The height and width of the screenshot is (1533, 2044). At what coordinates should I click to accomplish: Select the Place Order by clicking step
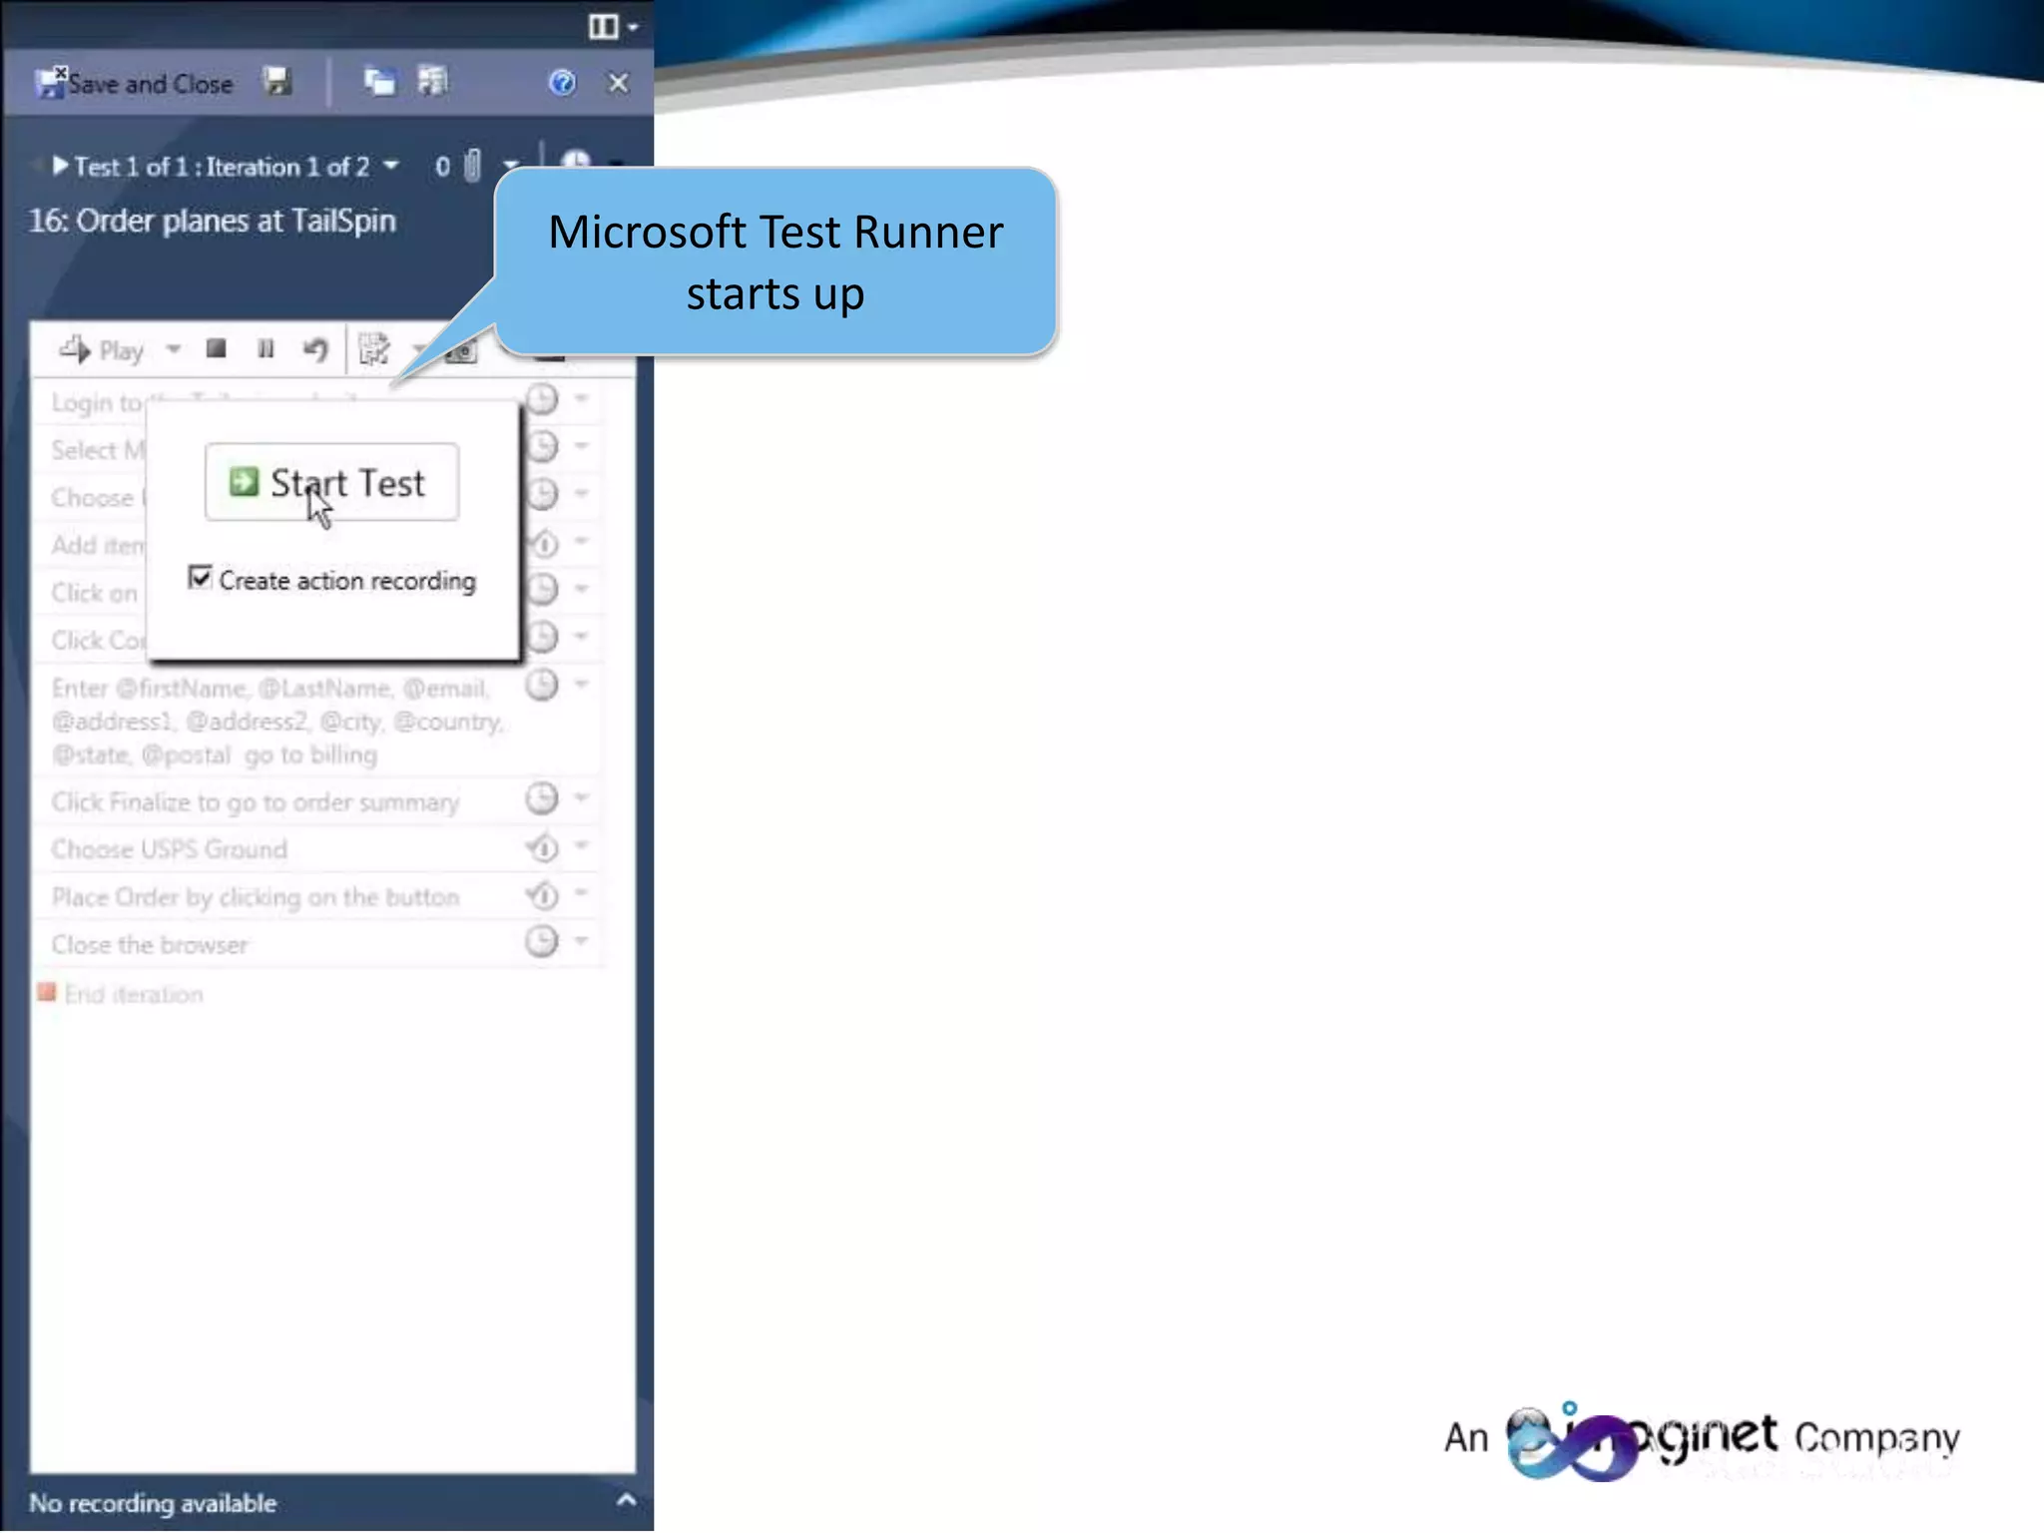coord(255,897)
